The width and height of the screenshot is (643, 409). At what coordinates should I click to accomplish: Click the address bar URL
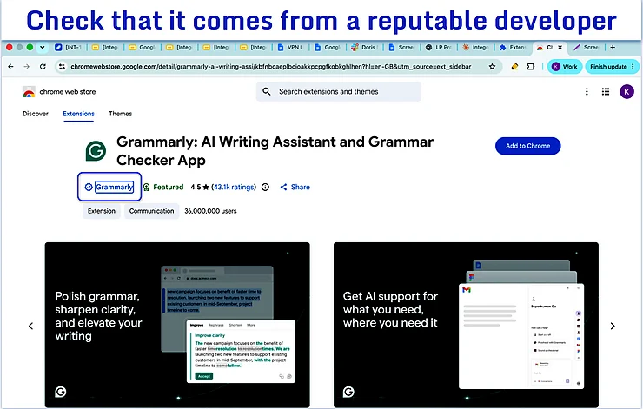click(271, 66)
